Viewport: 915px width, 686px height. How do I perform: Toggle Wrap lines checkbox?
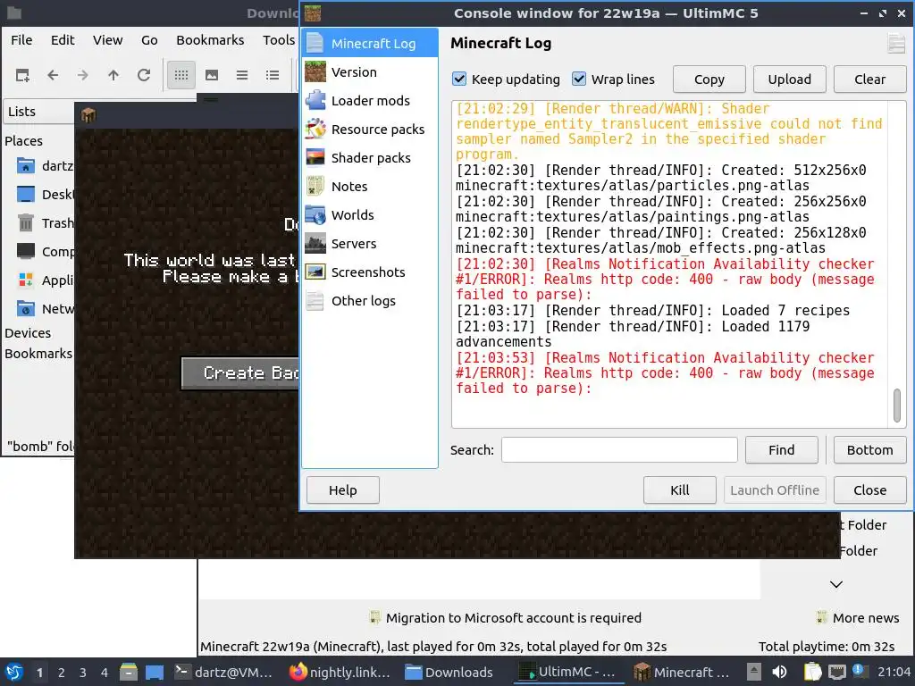tap(579, 79)
